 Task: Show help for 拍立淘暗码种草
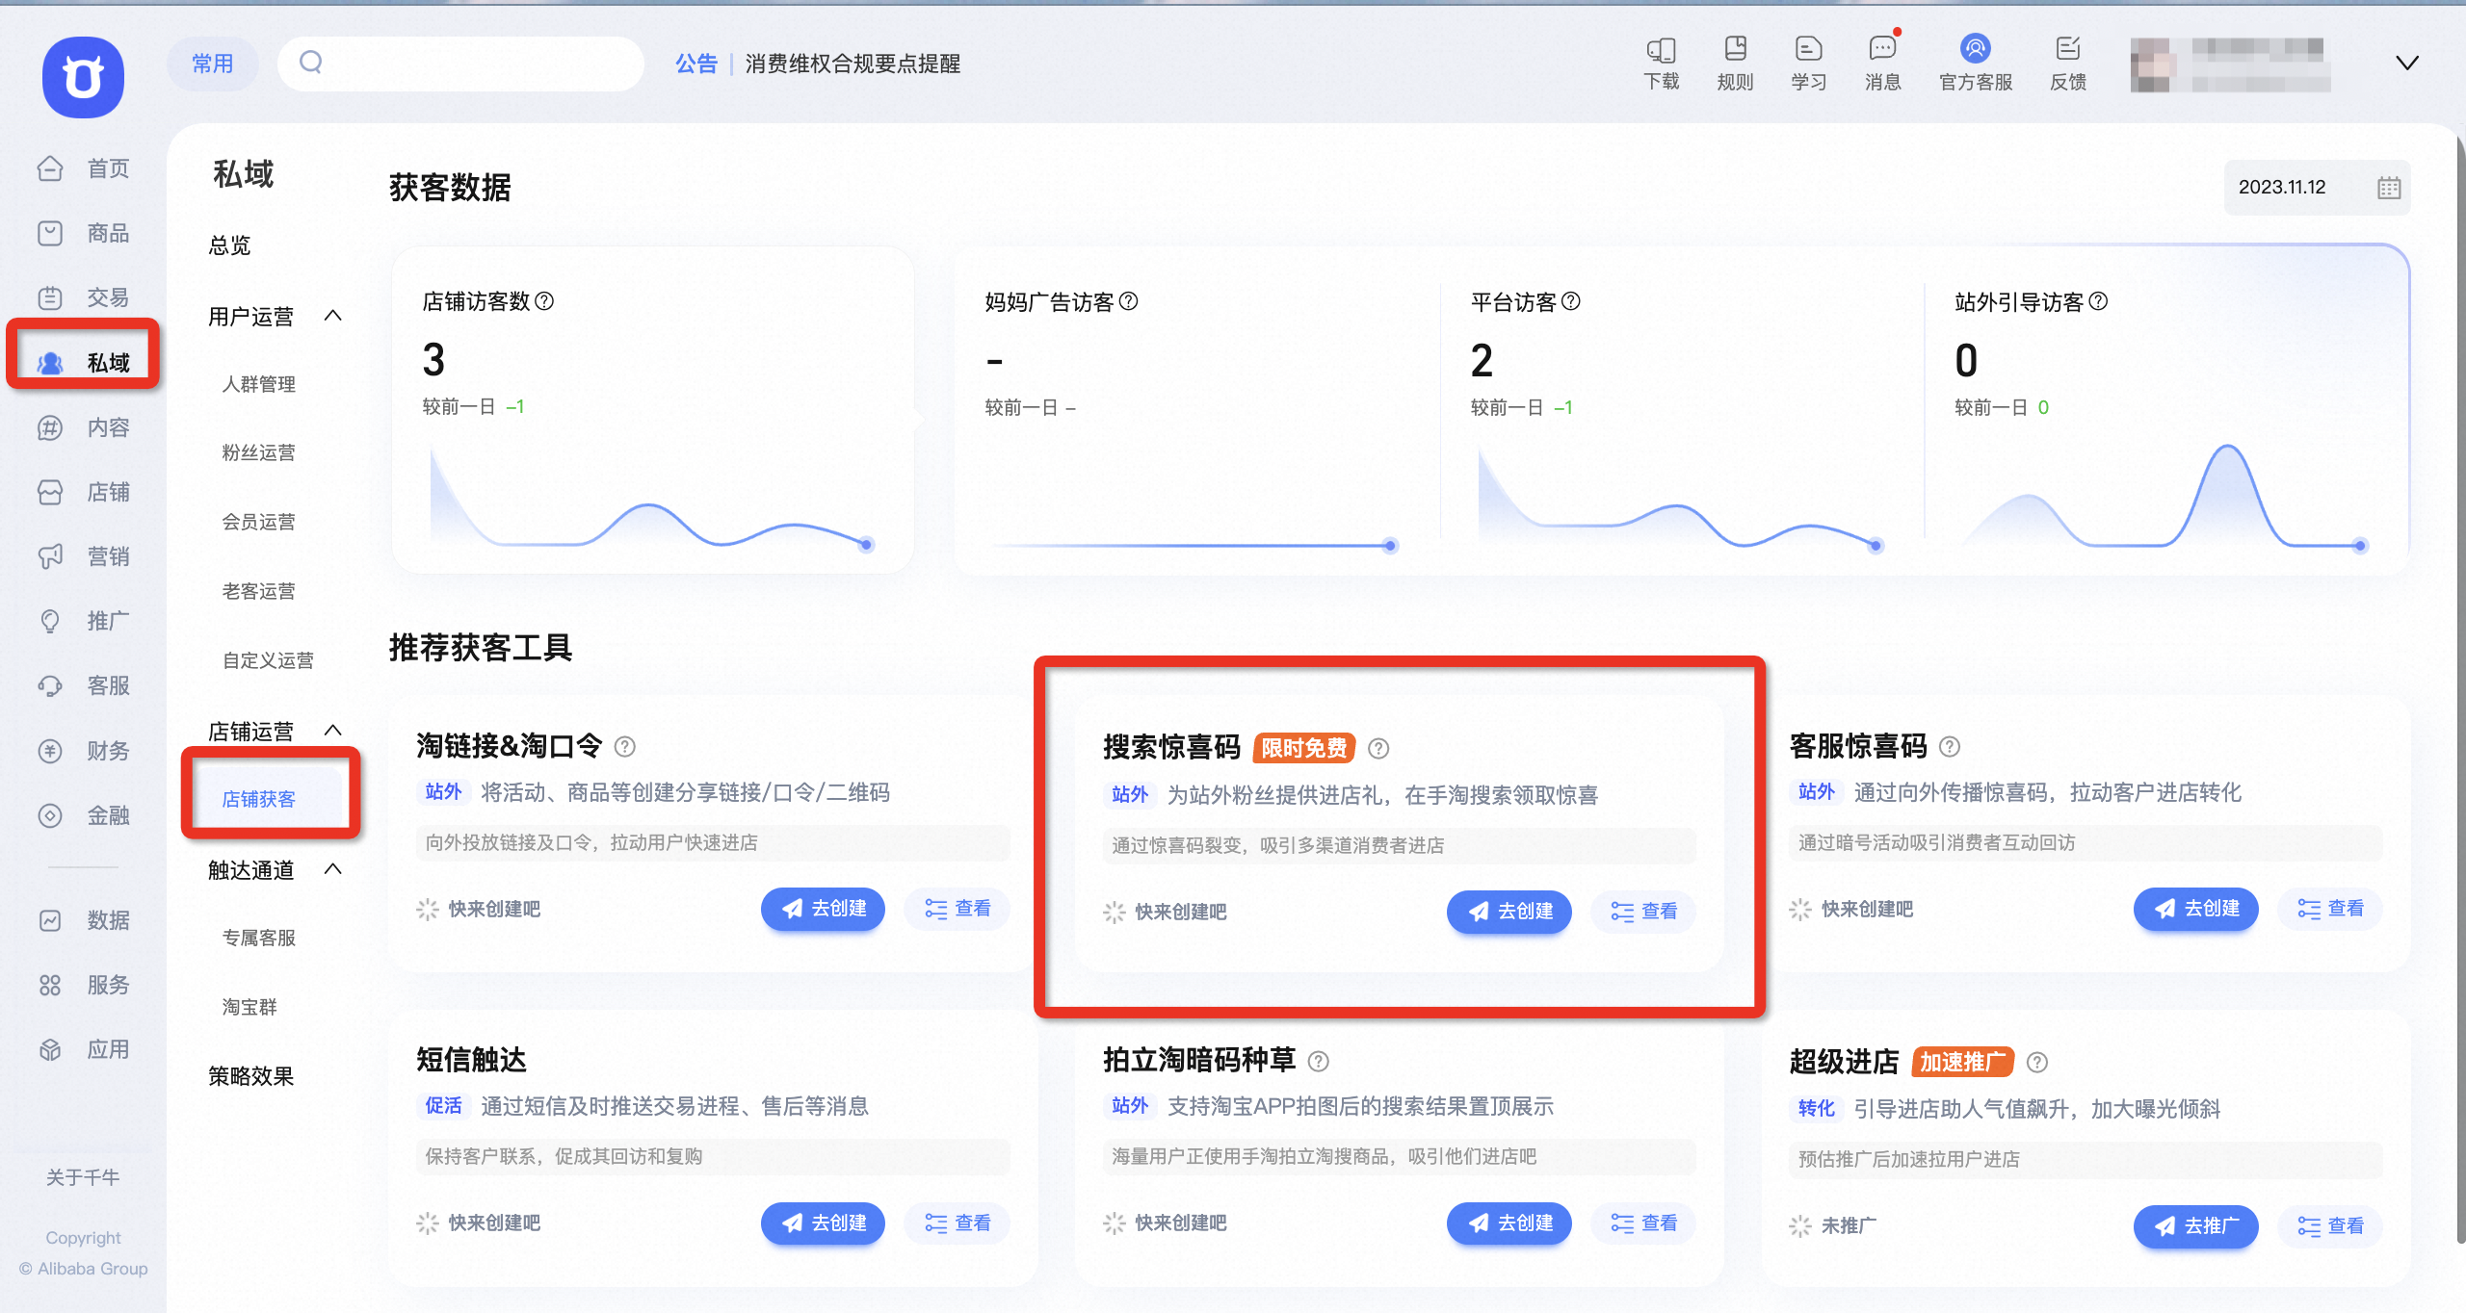click(x=1319, y=1061)
